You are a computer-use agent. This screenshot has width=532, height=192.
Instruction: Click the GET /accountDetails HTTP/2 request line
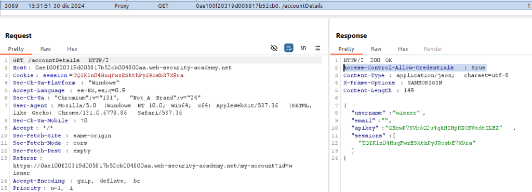pos(61,60)
